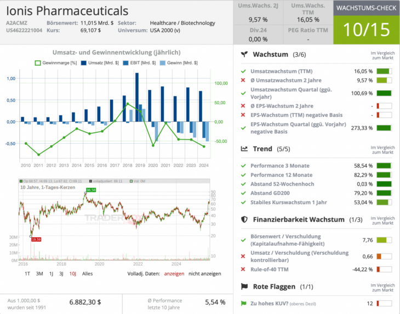
Task: Click the Rote Flaggen black flag icon
Action: [244, 287]
